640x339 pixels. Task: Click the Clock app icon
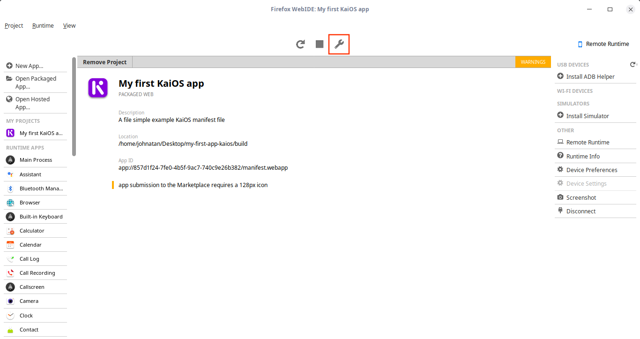10,316
